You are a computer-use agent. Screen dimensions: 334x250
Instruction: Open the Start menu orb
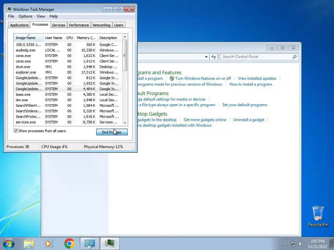(x=8, y=243)
